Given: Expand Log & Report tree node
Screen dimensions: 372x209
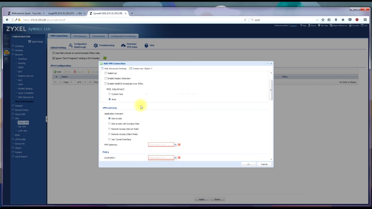Looking at the screenshot, I should point(13,156).
